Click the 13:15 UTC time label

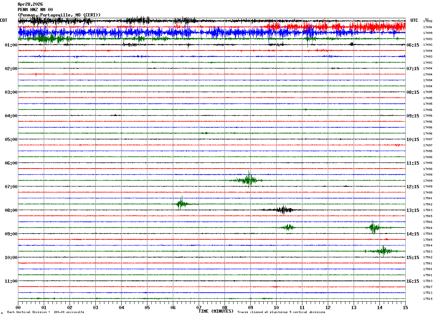pos(413,210)
